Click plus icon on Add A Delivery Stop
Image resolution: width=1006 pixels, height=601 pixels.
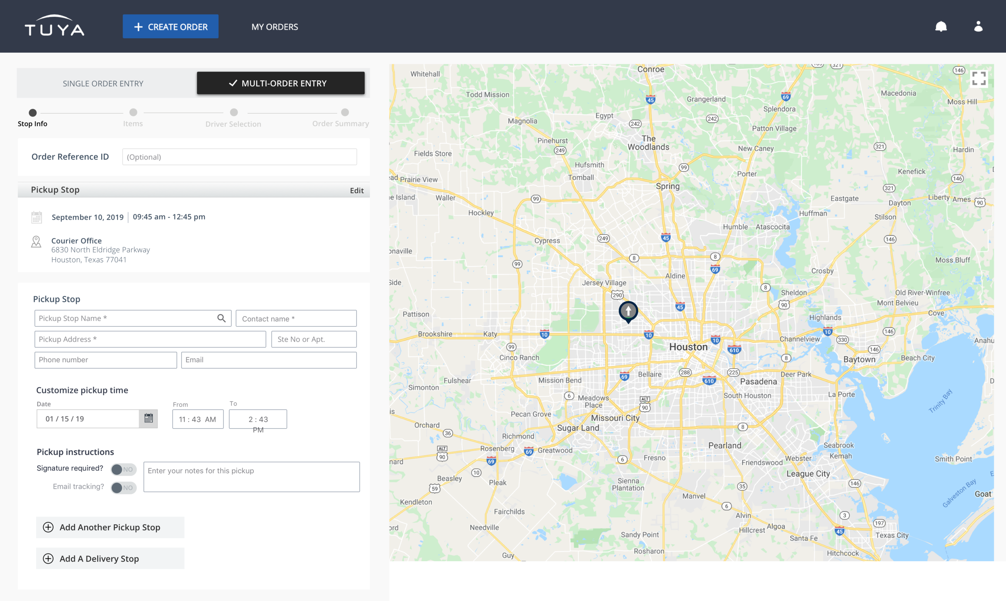[x=48, y=558]
